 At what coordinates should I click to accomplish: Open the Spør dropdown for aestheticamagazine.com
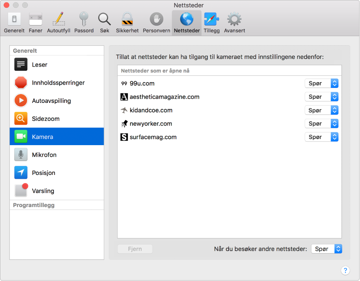[x=321, y=97]
